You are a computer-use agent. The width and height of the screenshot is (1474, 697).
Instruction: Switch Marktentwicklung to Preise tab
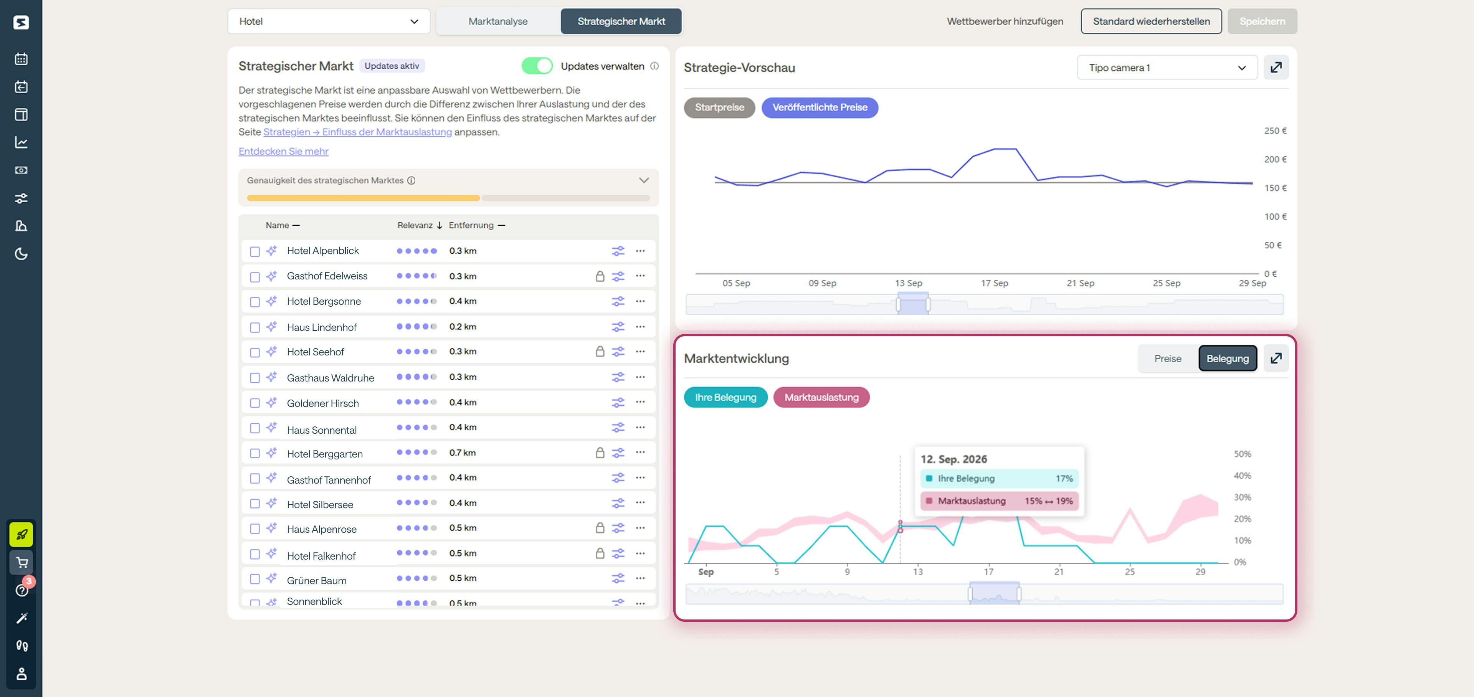tap(1167, 359)
